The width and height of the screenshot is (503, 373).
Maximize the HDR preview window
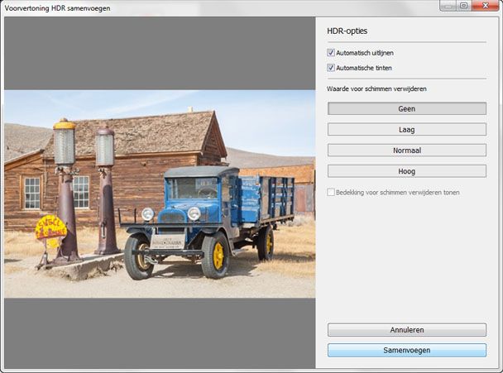click(x=464, y=6)
